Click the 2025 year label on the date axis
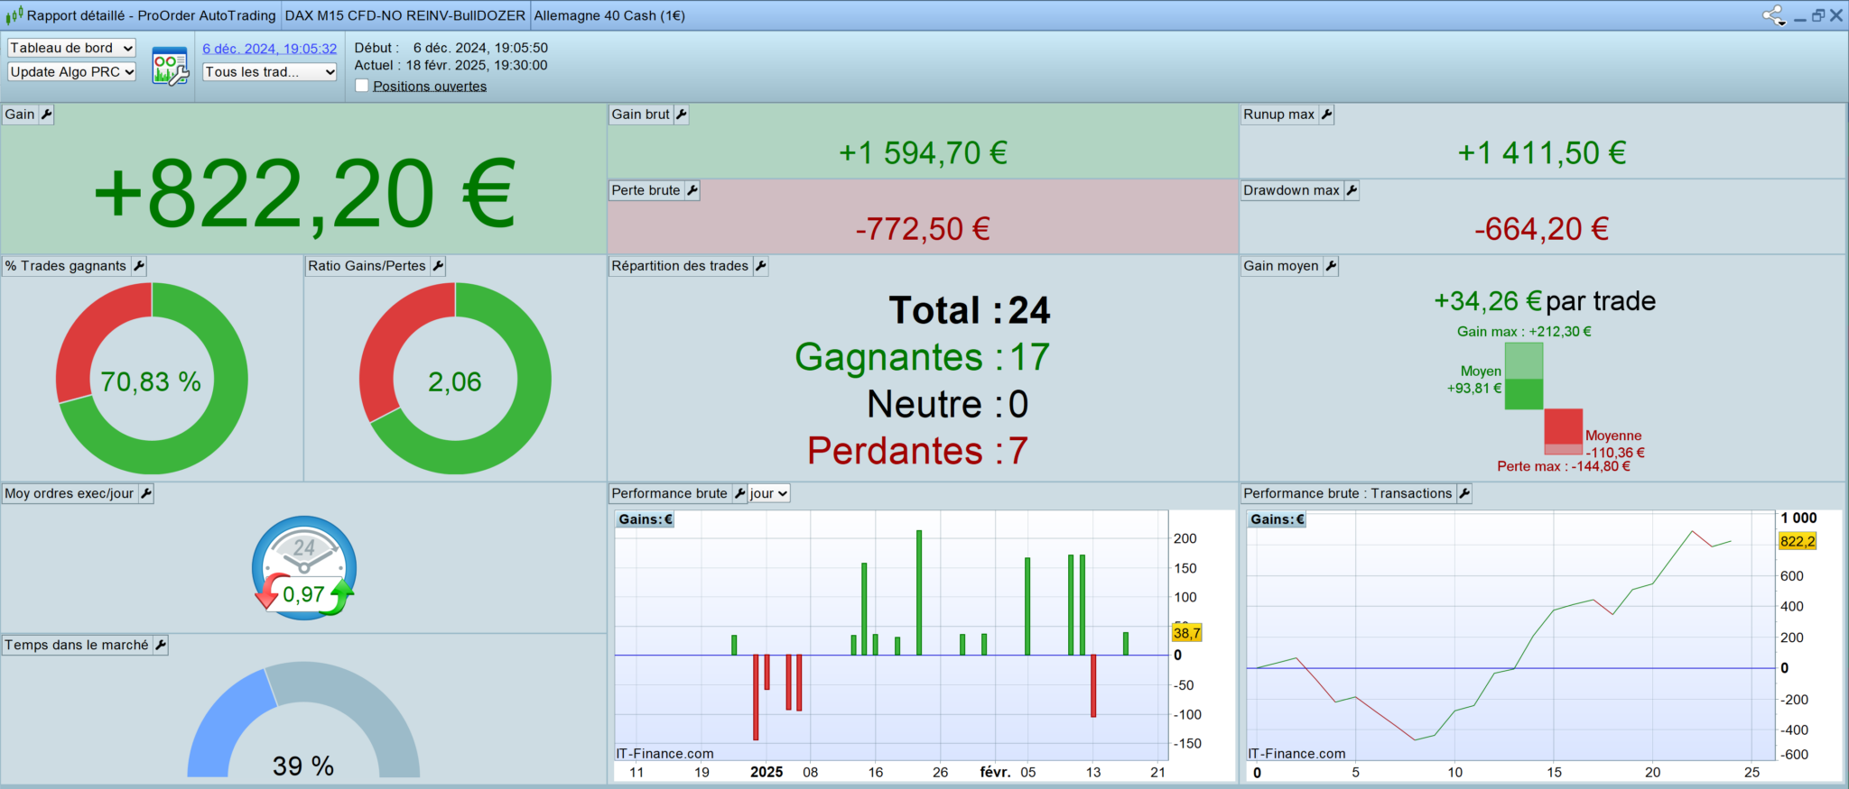 pyautogui.click(x=767, y=773)
